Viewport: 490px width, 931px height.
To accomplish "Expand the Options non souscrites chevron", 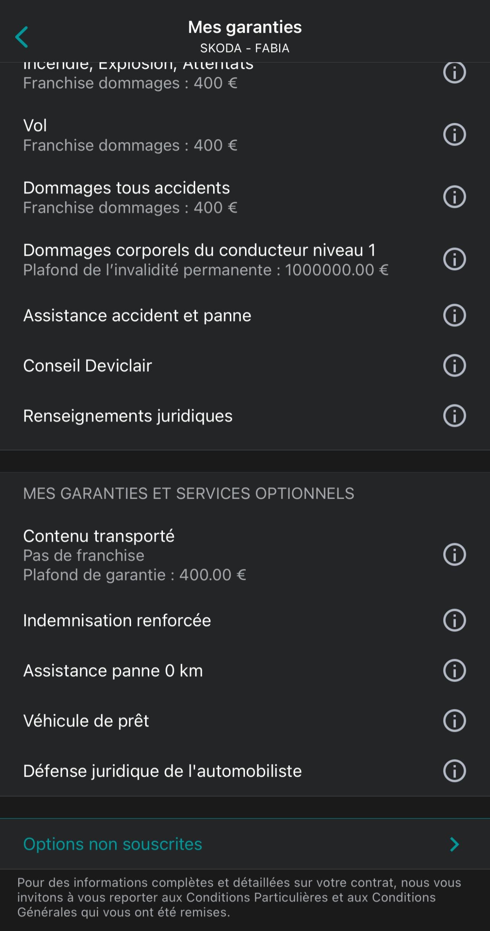I will tap(454, 844).
